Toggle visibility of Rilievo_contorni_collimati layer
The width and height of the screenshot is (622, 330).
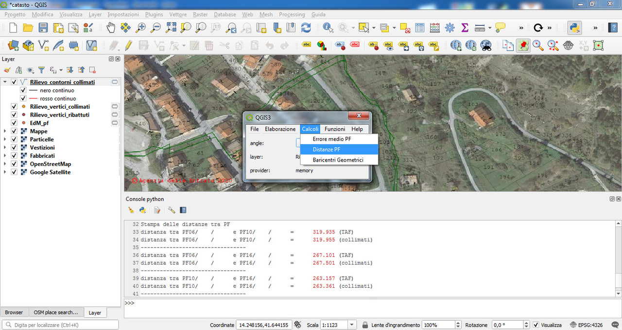[14, 82]
